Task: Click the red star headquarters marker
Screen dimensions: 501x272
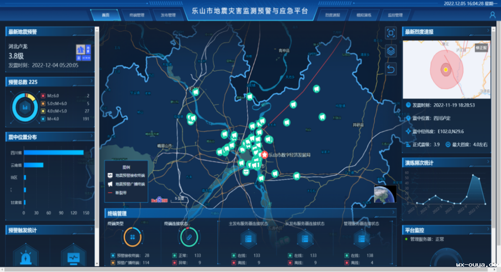Action: click(265, 155)
